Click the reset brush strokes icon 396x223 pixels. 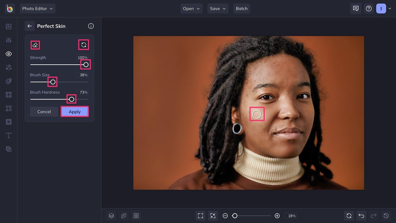point(83,45)
